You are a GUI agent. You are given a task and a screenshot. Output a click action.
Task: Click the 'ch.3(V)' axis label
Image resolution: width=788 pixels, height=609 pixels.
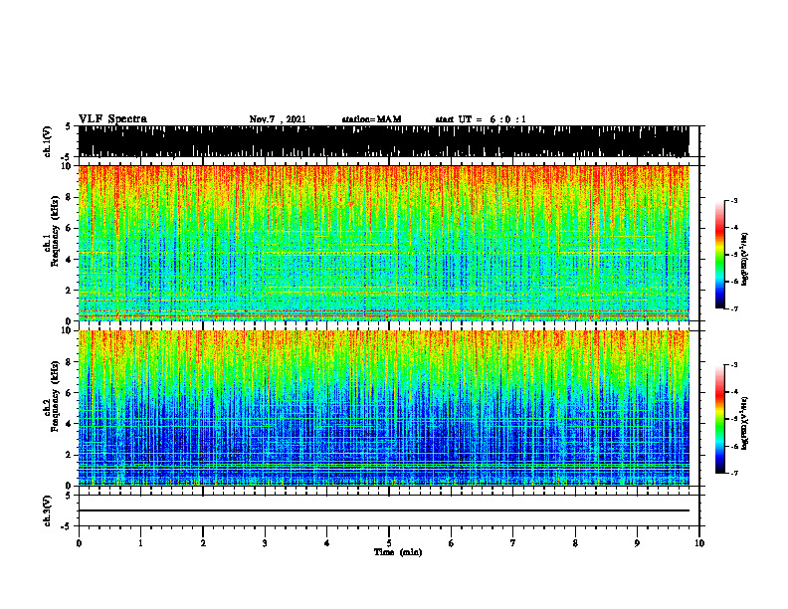48,510
